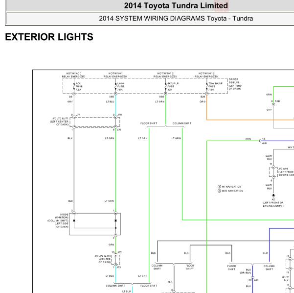The image size is (294, 293).
Task: Click 'GRY' wire label below pin D8
Action: 70,101
